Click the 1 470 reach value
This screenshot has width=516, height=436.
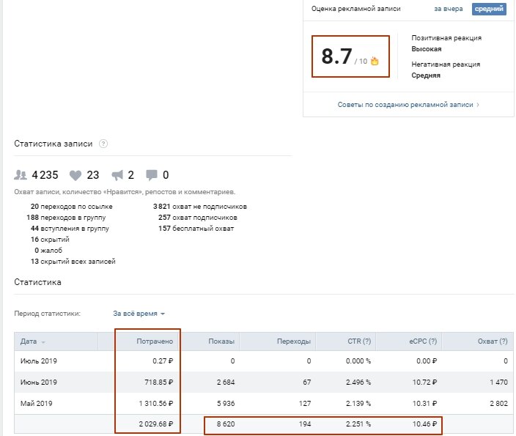tap(499, 383)
